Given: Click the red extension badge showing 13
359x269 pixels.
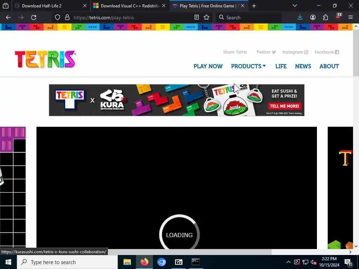Looking at the screenshot, I should point(338,17).
